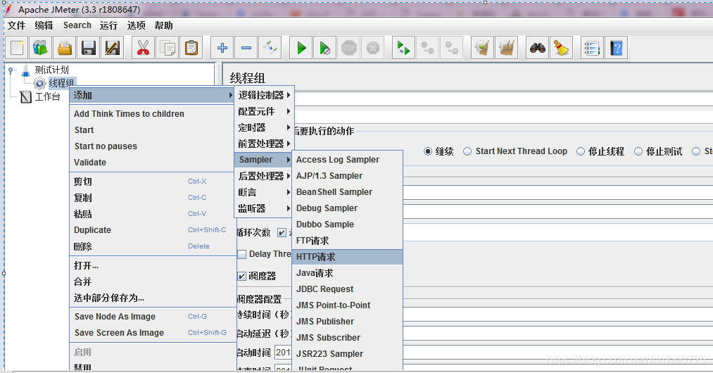713x373 pixels.
Task: Choose JDBC Request from the Sampler list
Action: [348, 289]
